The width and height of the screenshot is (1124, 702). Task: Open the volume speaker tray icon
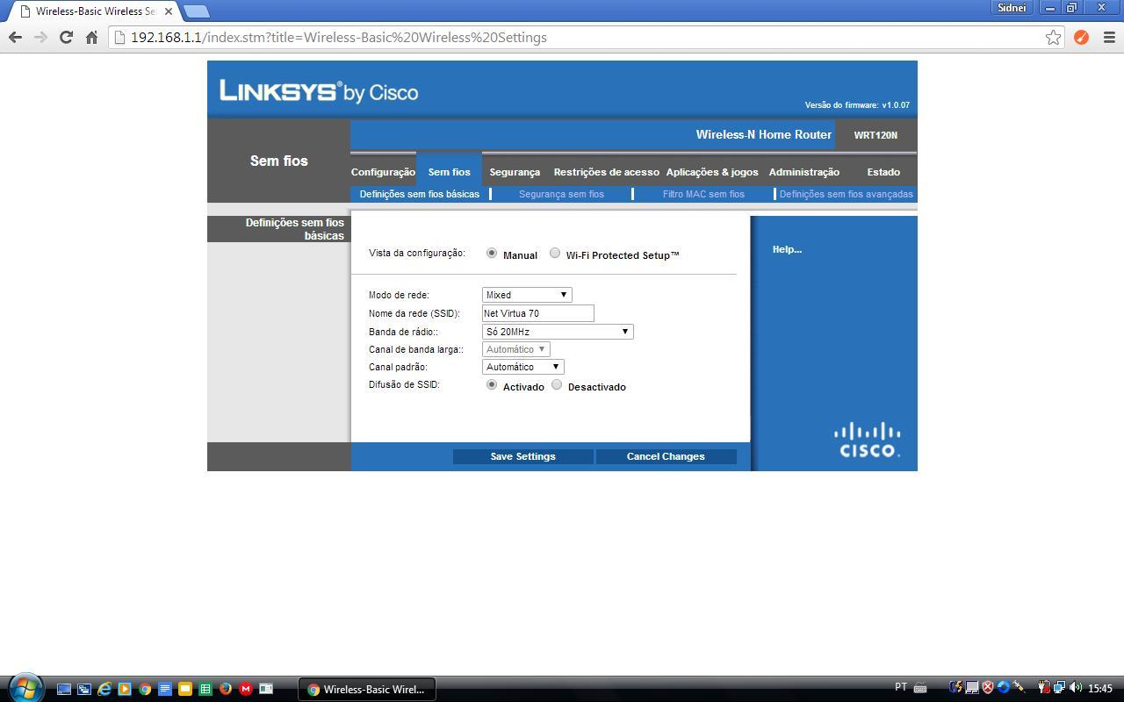click(x=1076, y=687)
